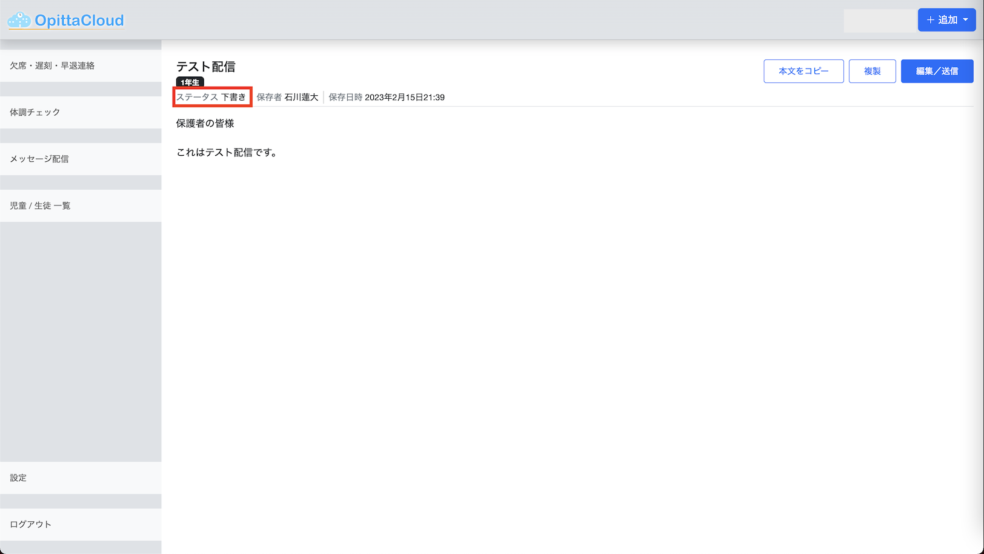
Task: Click the これはテスト配信です。 body text
Action: 227,152
